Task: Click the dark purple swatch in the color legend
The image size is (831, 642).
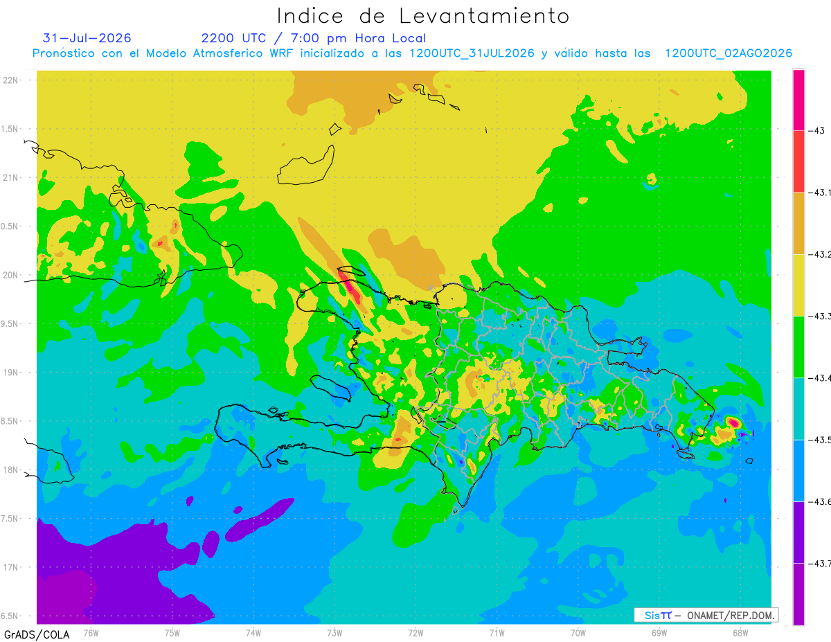Action: click(798, 532)
